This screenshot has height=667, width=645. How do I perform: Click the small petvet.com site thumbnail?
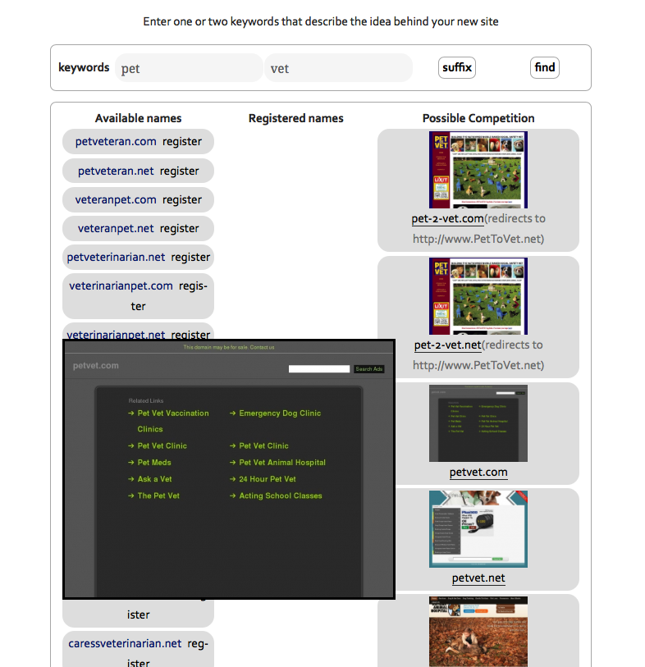click(x=478, y=423)
